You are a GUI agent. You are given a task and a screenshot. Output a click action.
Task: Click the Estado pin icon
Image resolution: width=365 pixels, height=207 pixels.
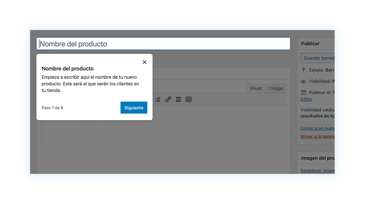303,70
